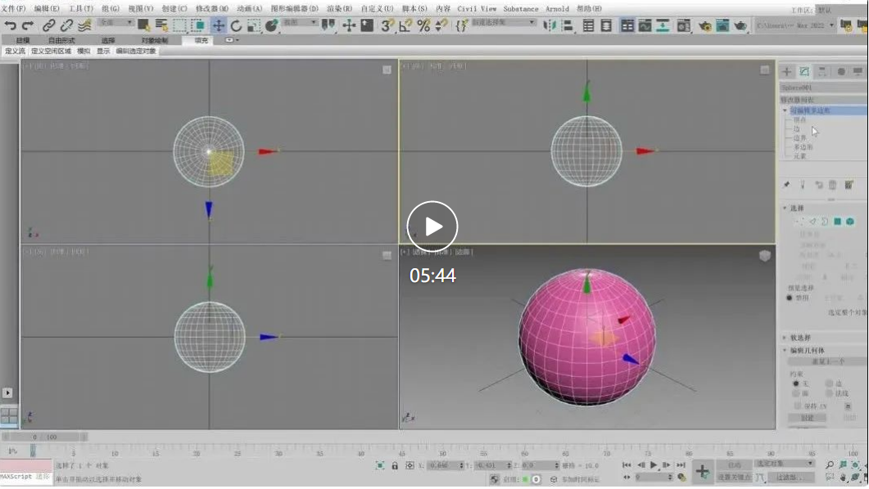Collapse the 软选择 rollout
The width and height of the screenshot is (869, 489).
click(800, 337)
